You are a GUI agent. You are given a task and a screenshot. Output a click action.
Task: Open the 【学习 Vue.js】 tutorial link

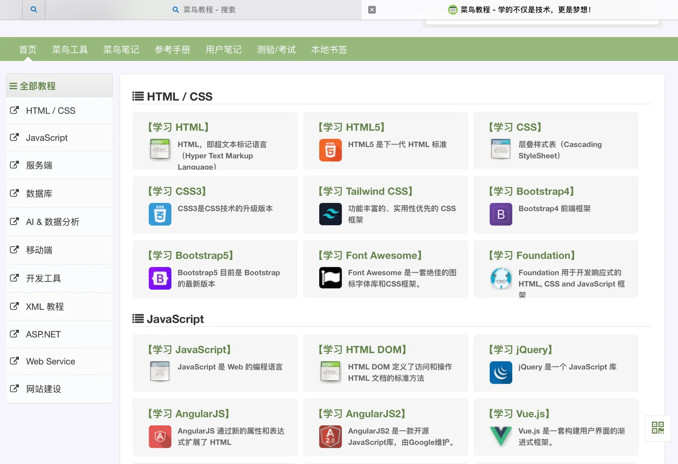click(x=519, y=413)
